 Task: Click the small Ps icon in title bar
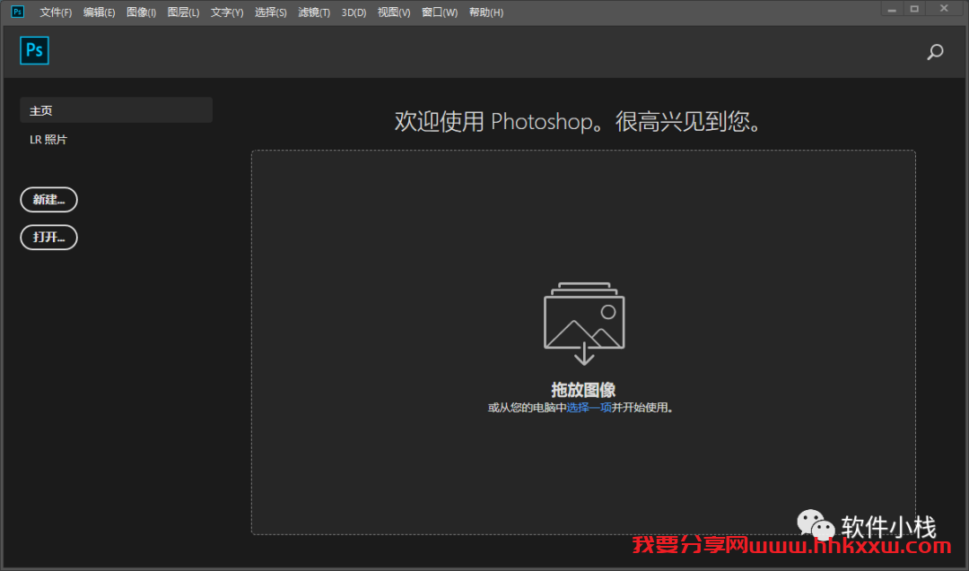pos(17,12)
